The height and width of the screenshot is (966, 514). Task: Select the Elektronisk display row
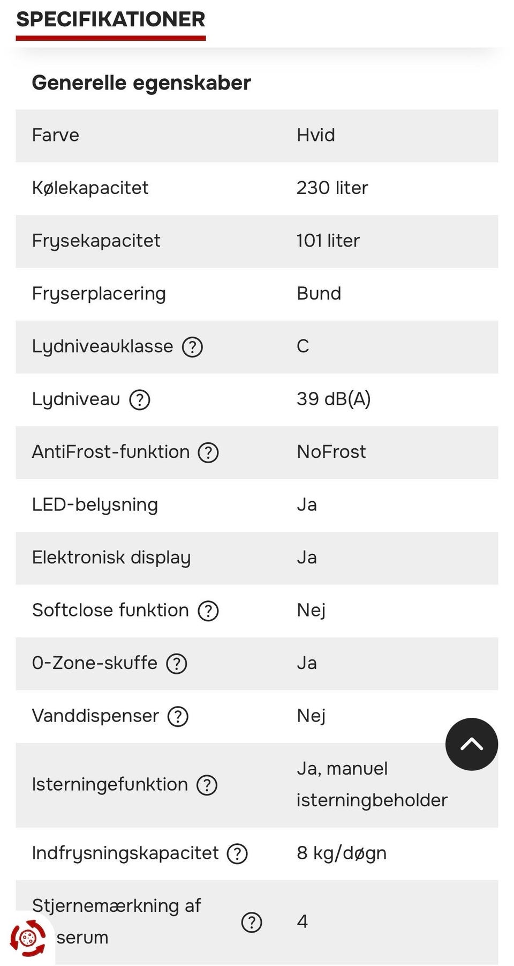tap(257, 558)
